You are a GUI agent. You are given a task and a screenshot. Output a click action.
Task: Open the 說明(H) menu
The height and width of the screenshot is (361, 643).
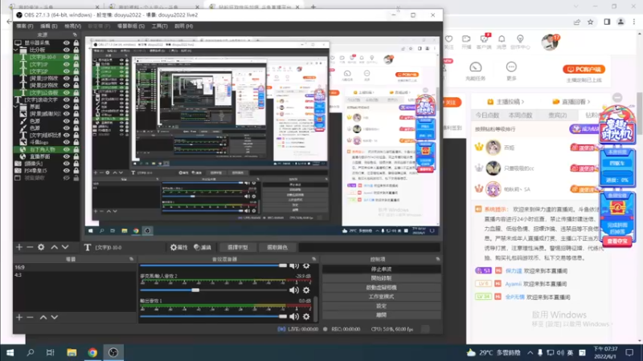click(x=184, y=26)
